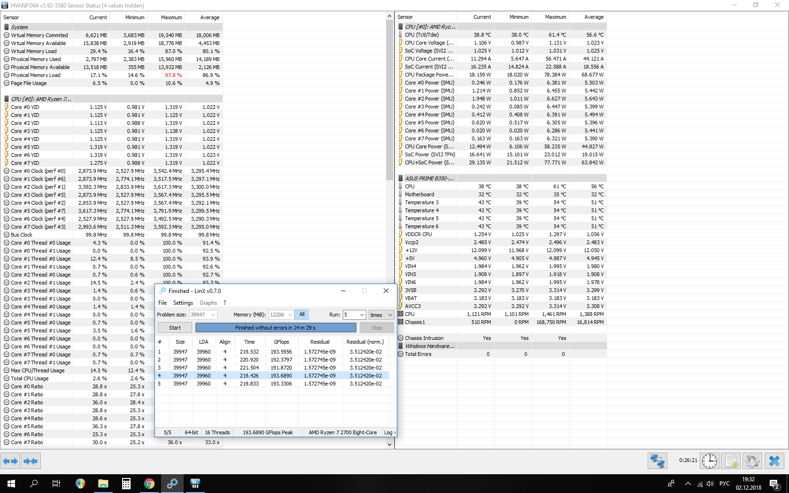
Task: Click the circle icon beside Bus Clock
Action: coord(7,235)
